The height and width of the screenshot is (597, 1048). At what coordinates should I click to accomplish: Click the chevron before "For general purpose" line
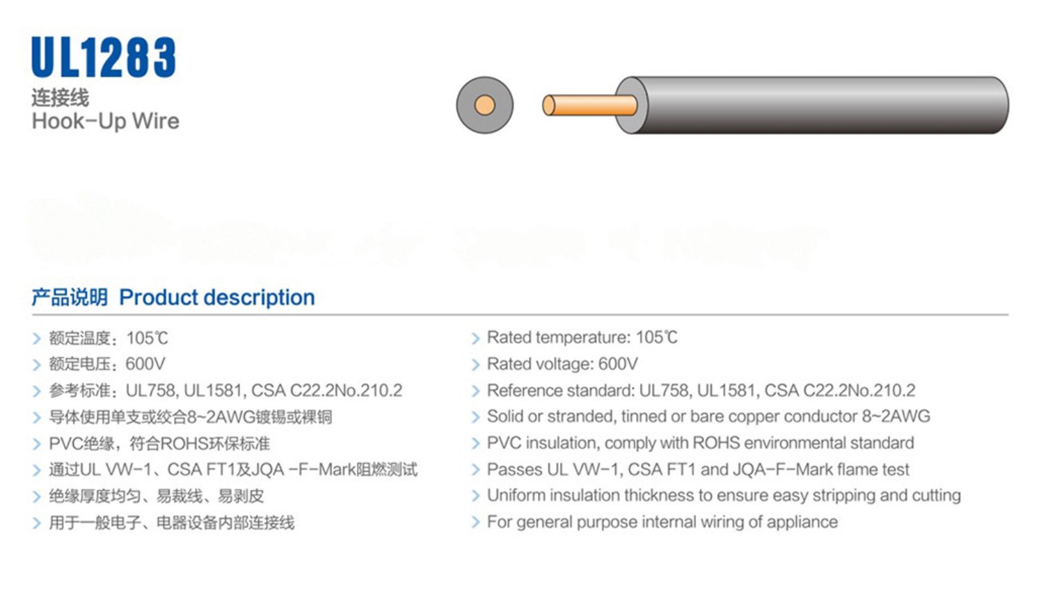click(x=475, y=523)
